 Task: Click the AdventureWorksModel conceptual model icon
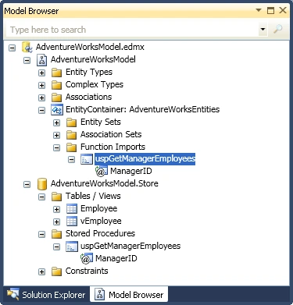pyautogui.click(x=42, y=59)
